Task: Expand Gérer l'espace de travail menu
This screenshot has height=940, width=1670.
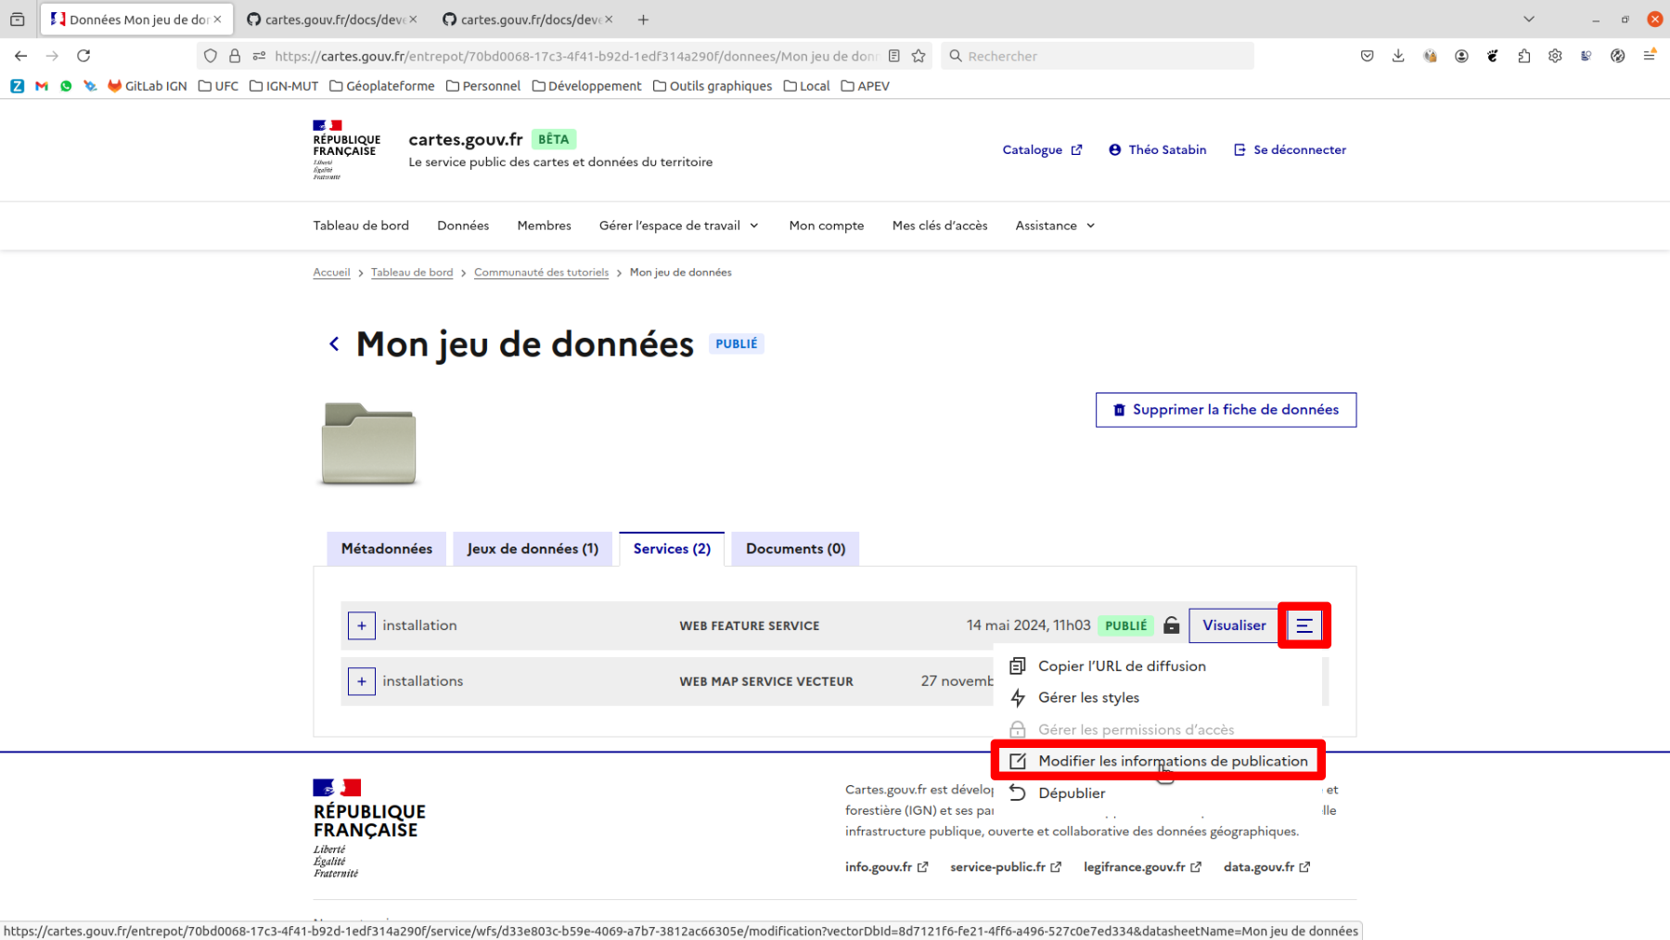Action: pos(678,225)
